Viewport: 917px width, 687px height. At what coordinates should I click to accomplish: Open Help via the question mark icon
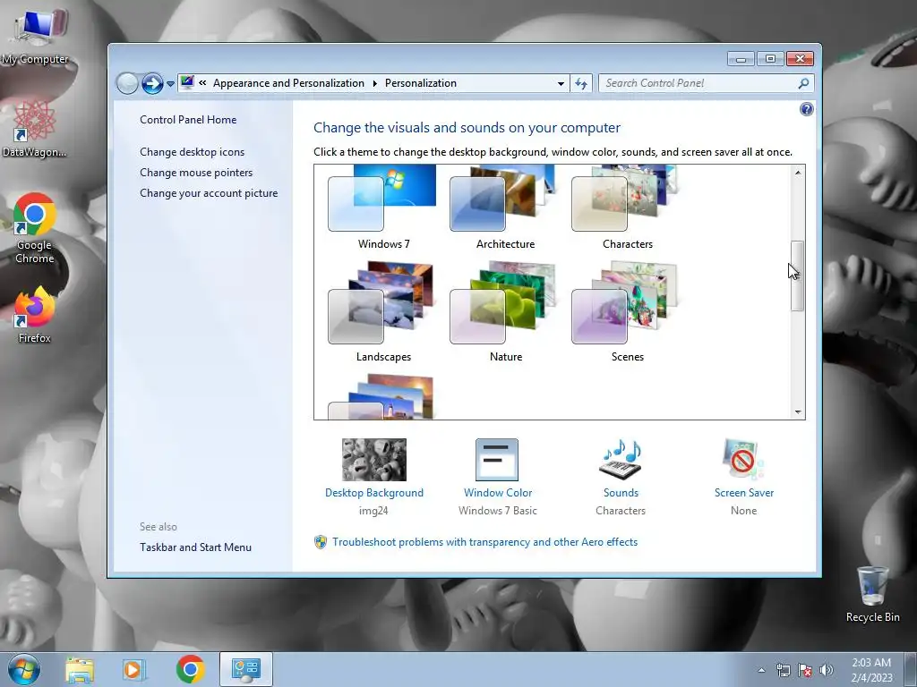[x=807, y=109]
